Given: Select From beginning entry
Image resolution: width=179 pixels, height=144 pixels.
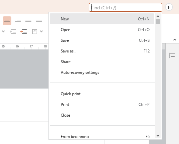Looking at the screenshot, I should pyautogui.click(x=102, y=136).
